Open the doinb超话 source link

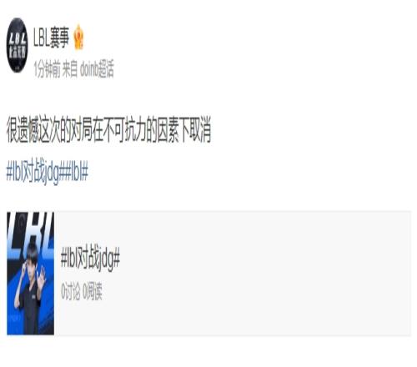point(97,69)
